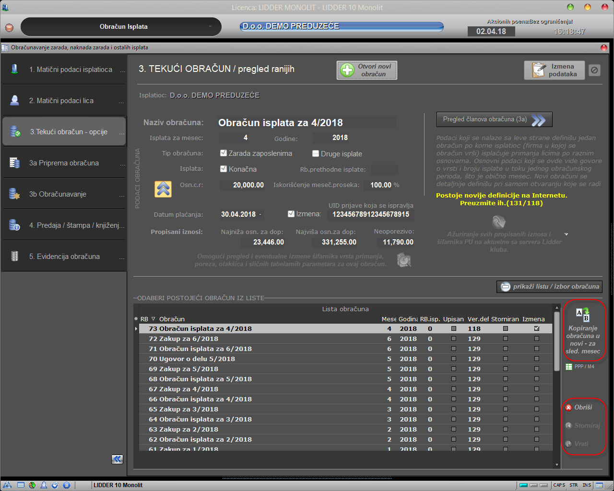Click the yellow double up-arrow icon
This screenshot has height=491, width=614.
(x=163, y=189)
